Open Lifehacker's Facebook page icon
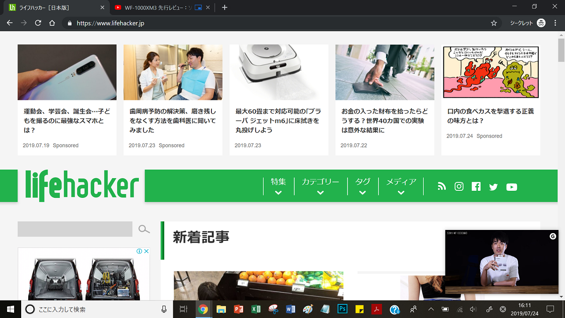The width and height of the screenshot is (565, 318). [x=476, y=187]
